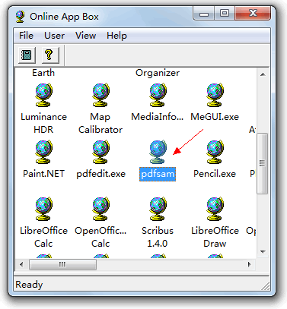
Task: Click the vertical scrollbar up arrow
Action: 263,74
